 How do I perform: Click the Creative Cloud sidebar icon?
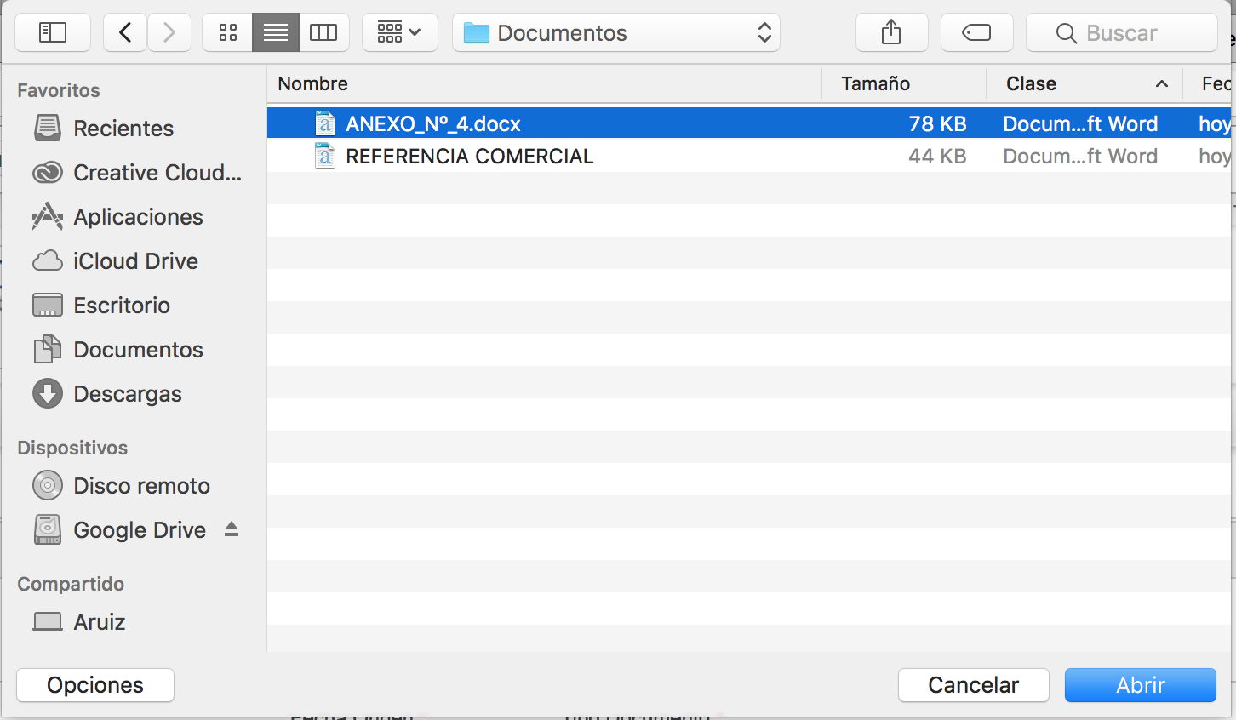pyautogui.click(x=48, y=173)
